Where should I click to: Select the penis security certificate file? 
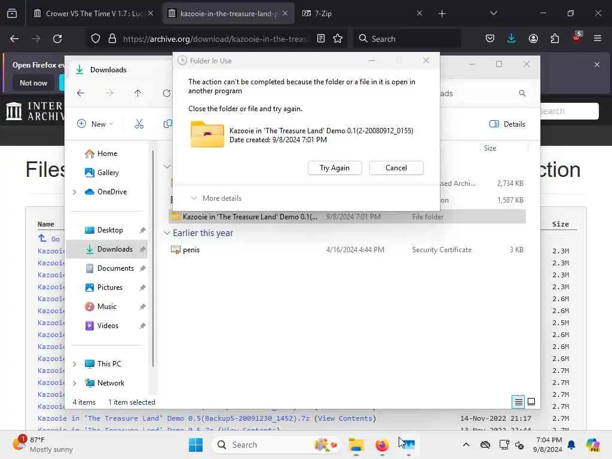tap(347, 250)
